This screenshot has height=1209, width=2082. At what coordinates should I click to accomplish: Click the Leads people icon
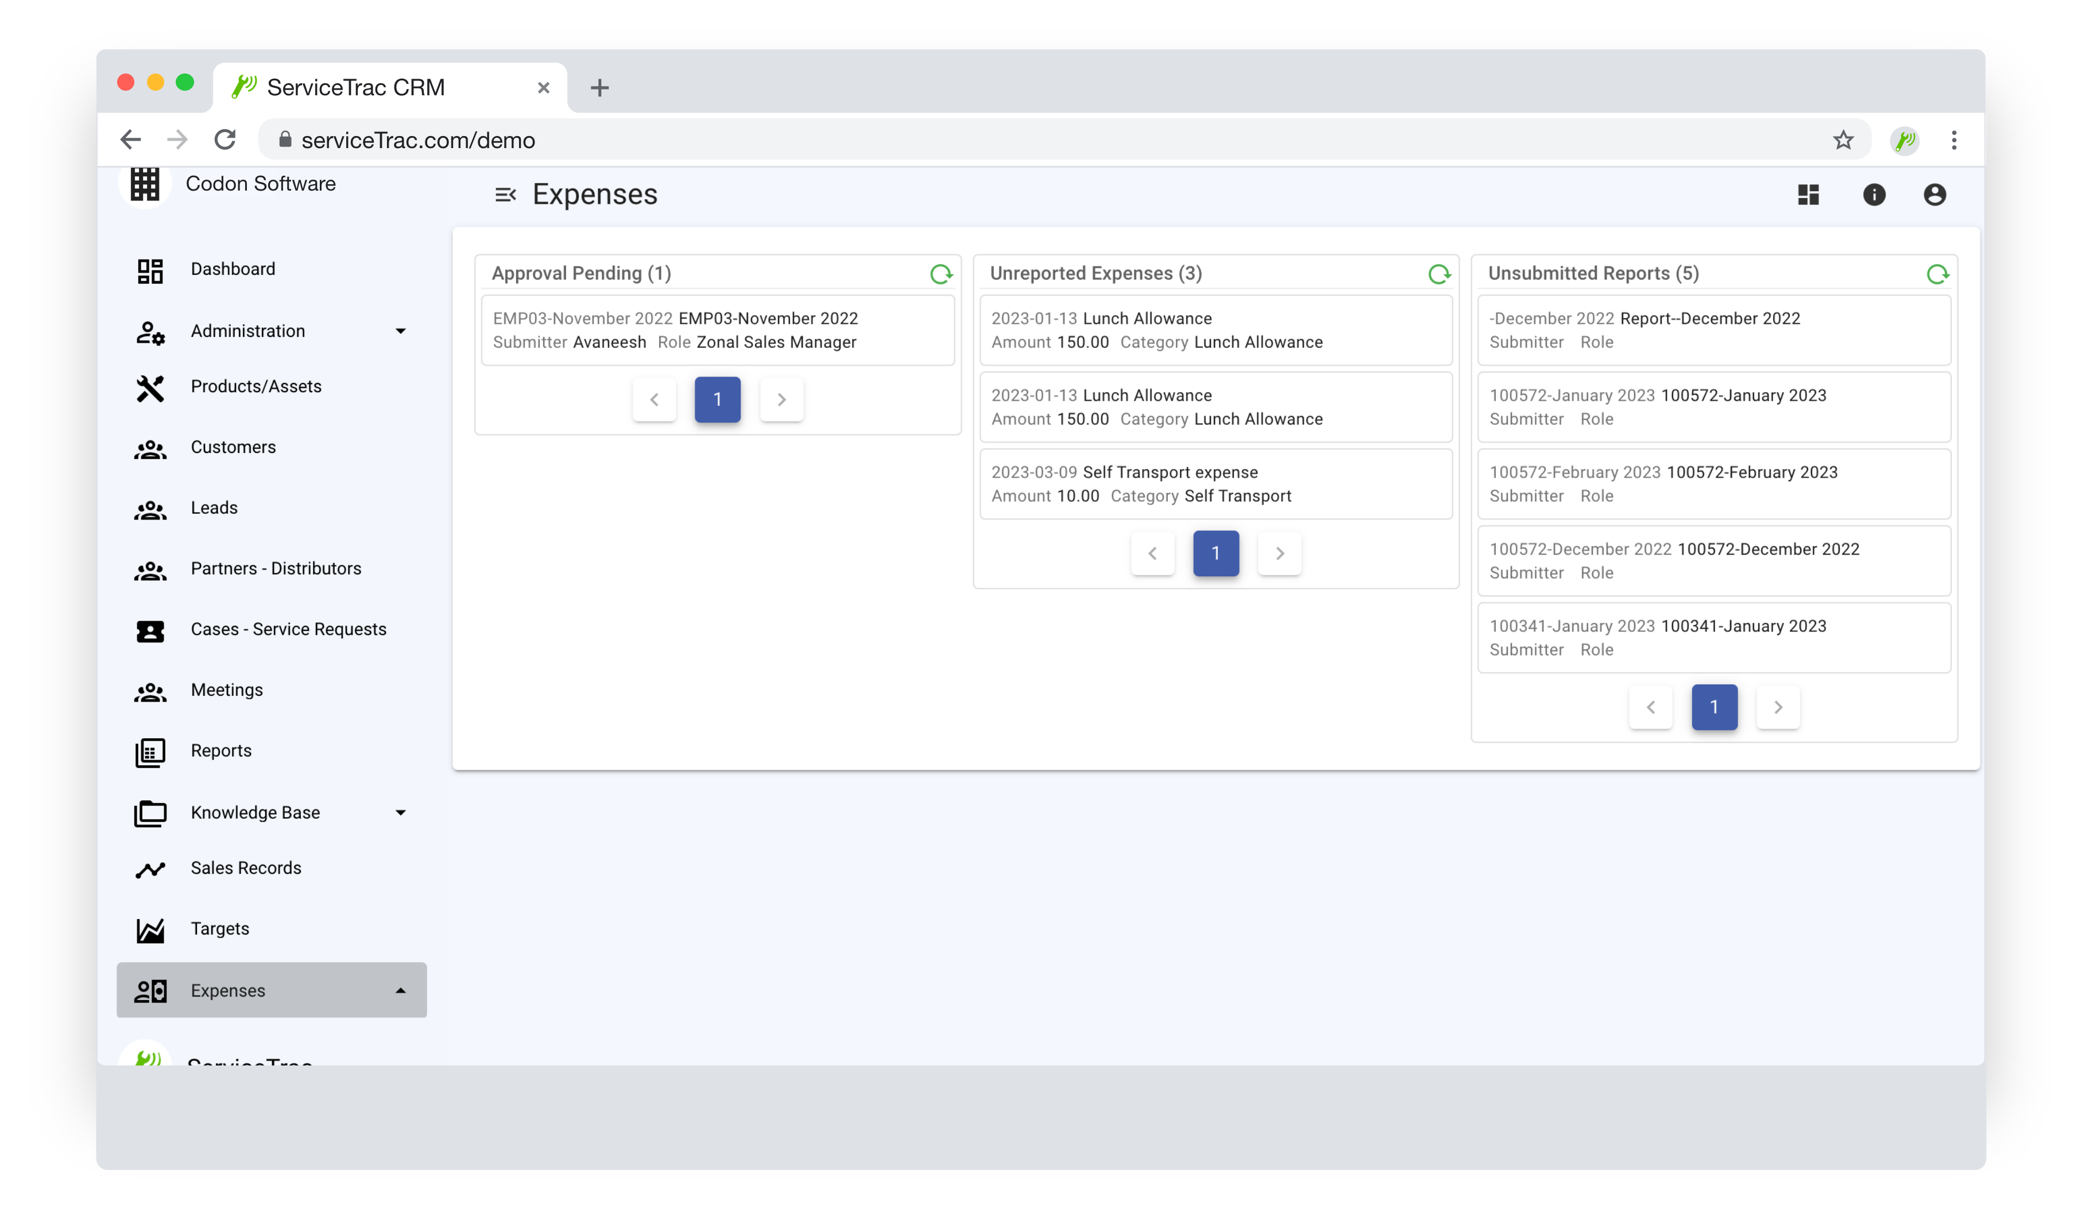pos(149,509)
